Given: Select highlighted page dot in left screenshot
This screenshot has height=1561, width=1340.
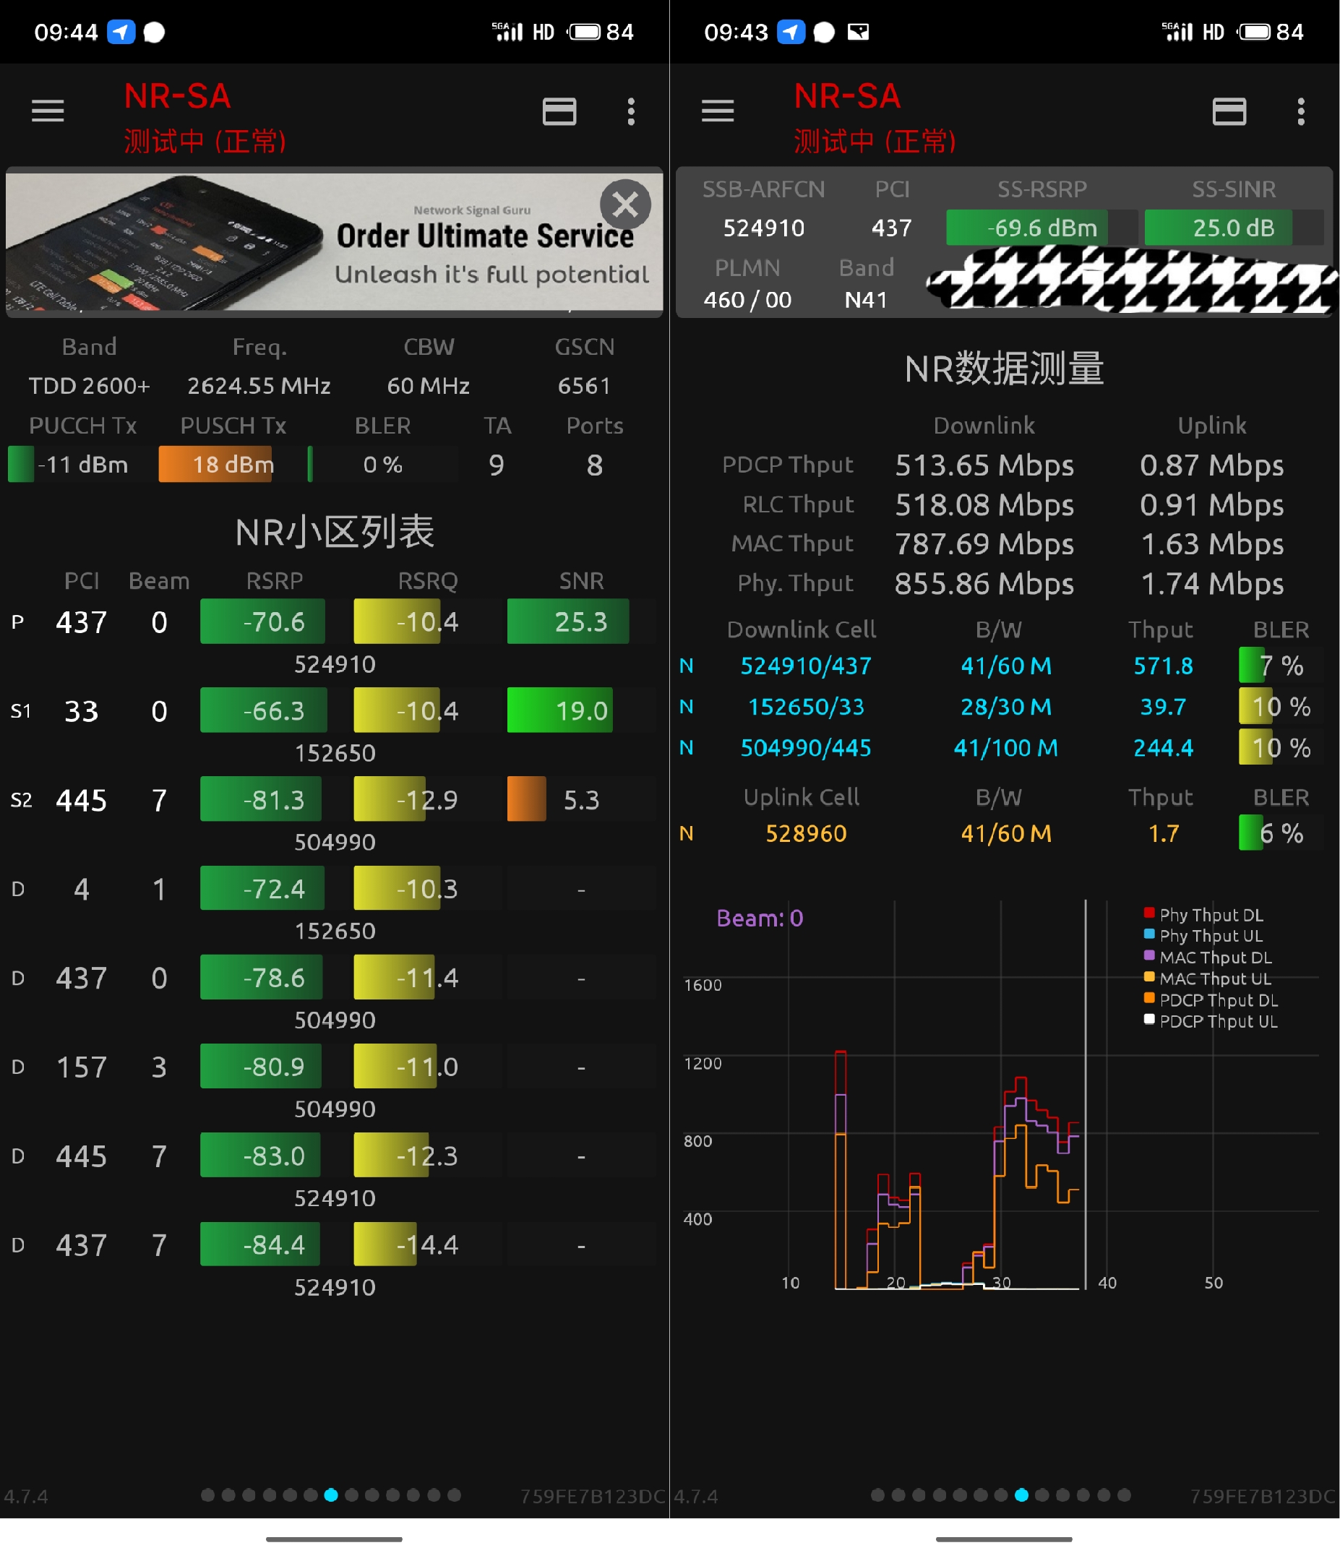Looking at the screenshot, I should pyautogui.click(x=331, y=1495).
